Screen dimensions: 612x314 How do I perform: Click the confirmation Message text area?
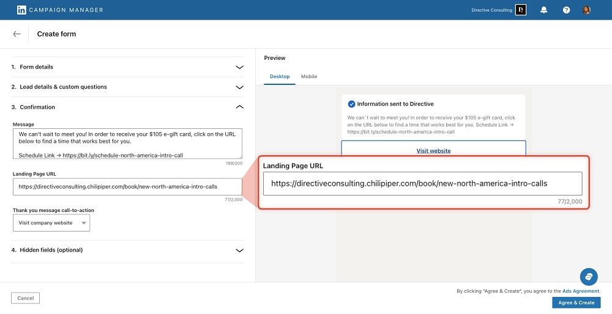click(127, 144)
